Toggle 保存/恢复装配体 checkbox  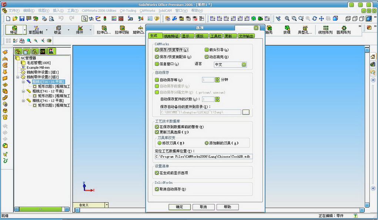(x=157, y=57)
